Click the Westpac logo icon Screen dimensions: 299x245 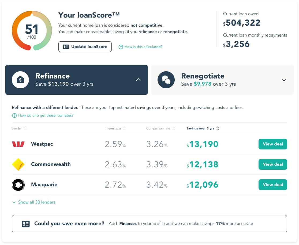[18, 144]
